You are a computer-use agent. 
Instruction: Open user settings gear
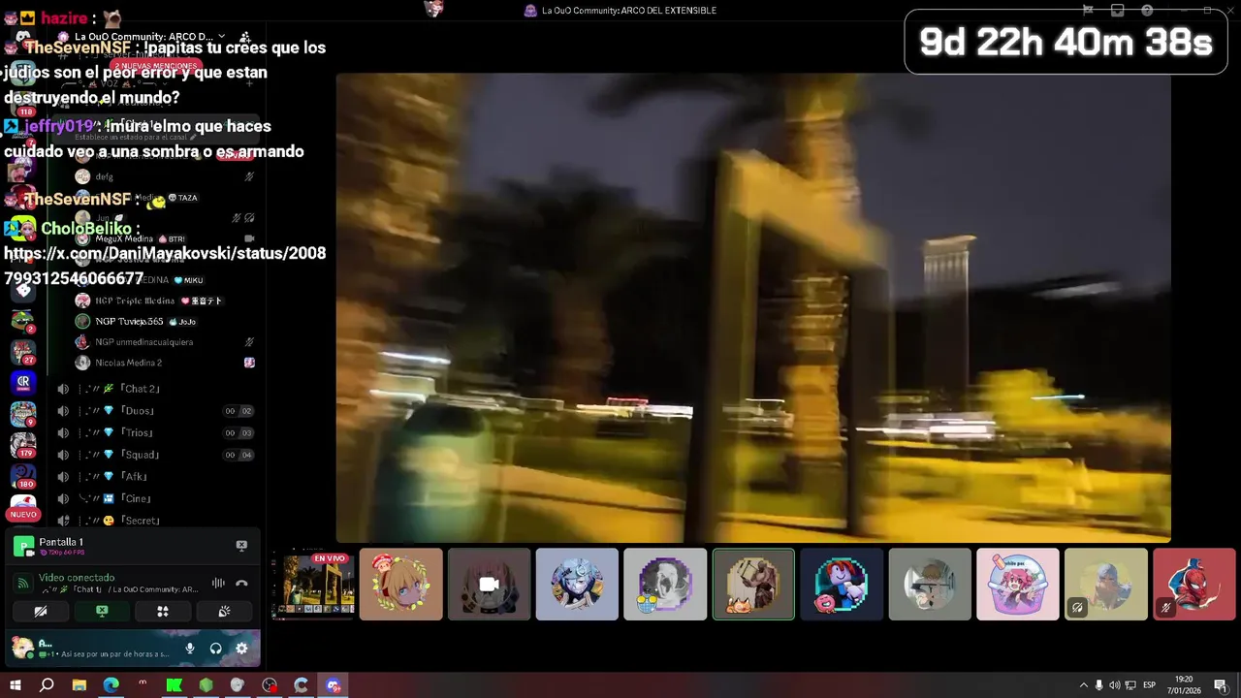click(x=241, y=649)
